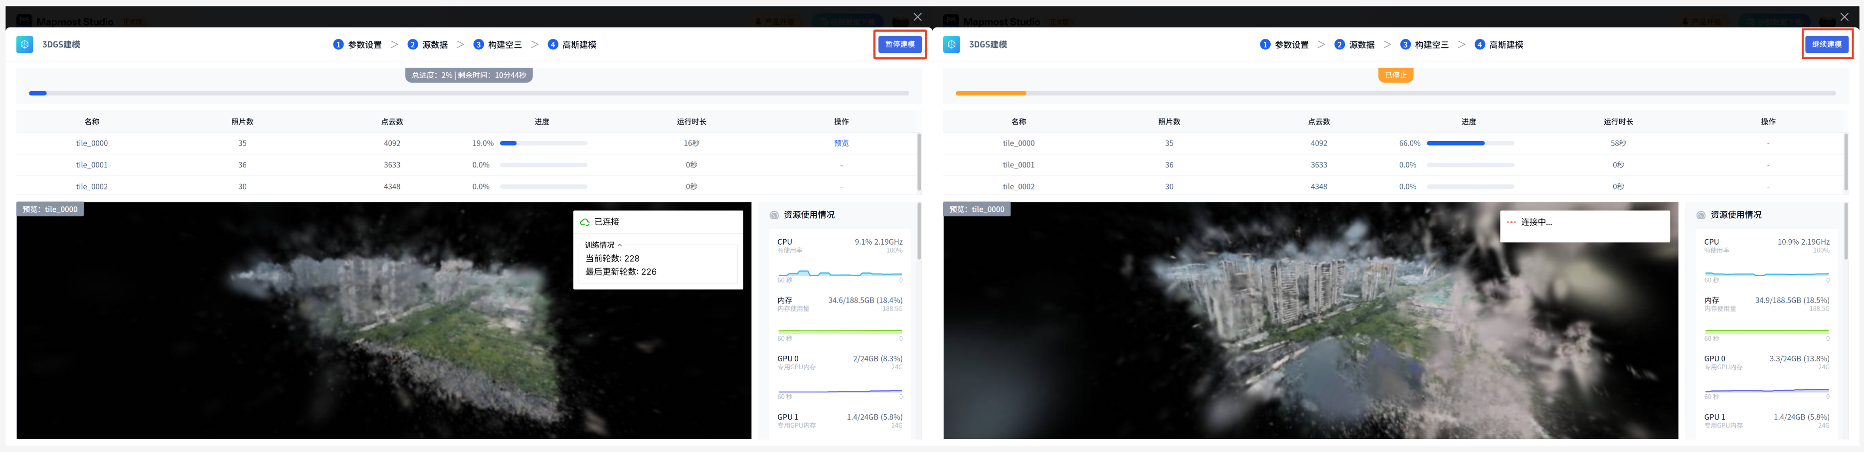Click the green cloud 已连接 connected icon
This screenshot has width=1864, height=452.
click(x=585, y=222)
